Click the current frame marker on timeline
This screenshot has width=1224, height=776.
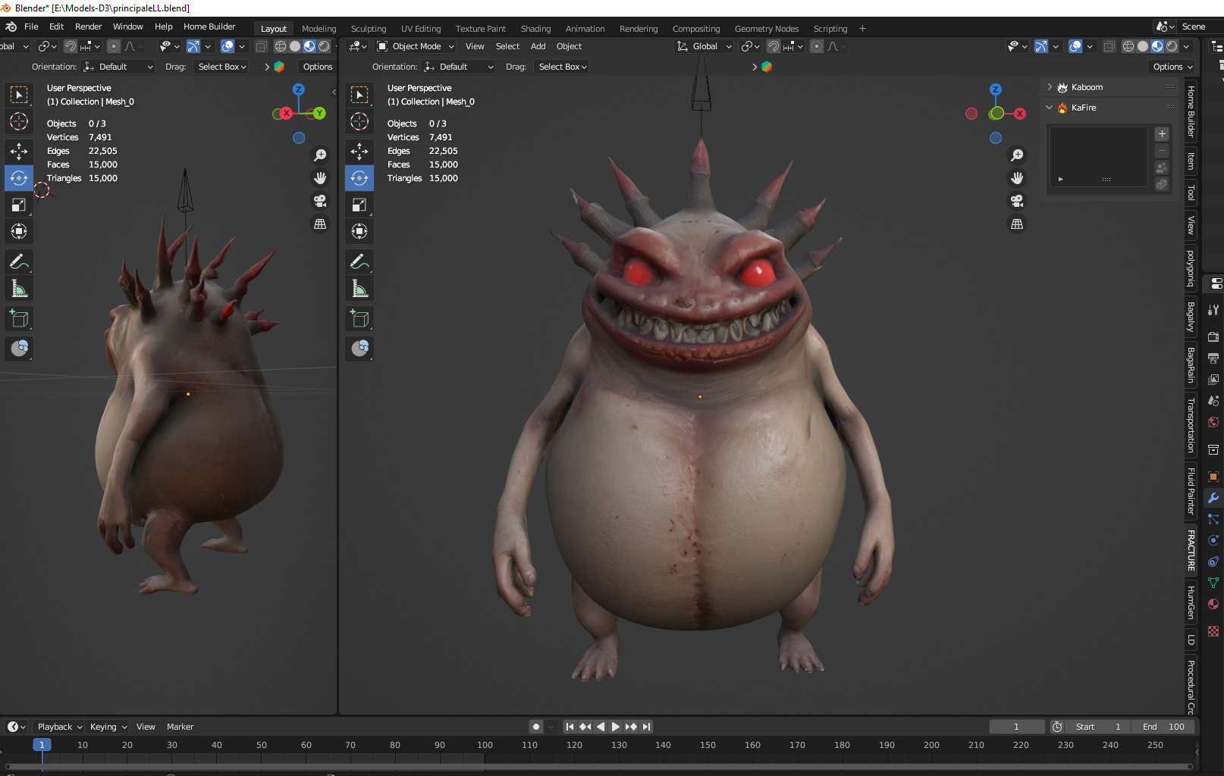(x=42, y=745)
